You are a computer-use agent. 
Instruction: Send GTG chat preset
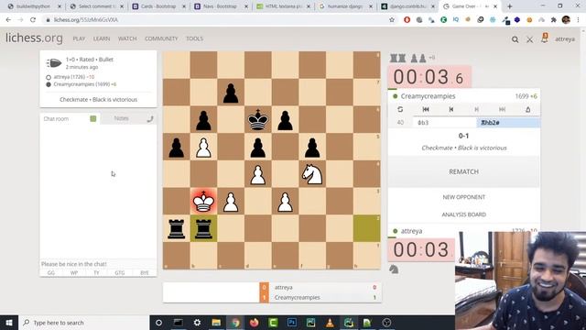point(120,273)
